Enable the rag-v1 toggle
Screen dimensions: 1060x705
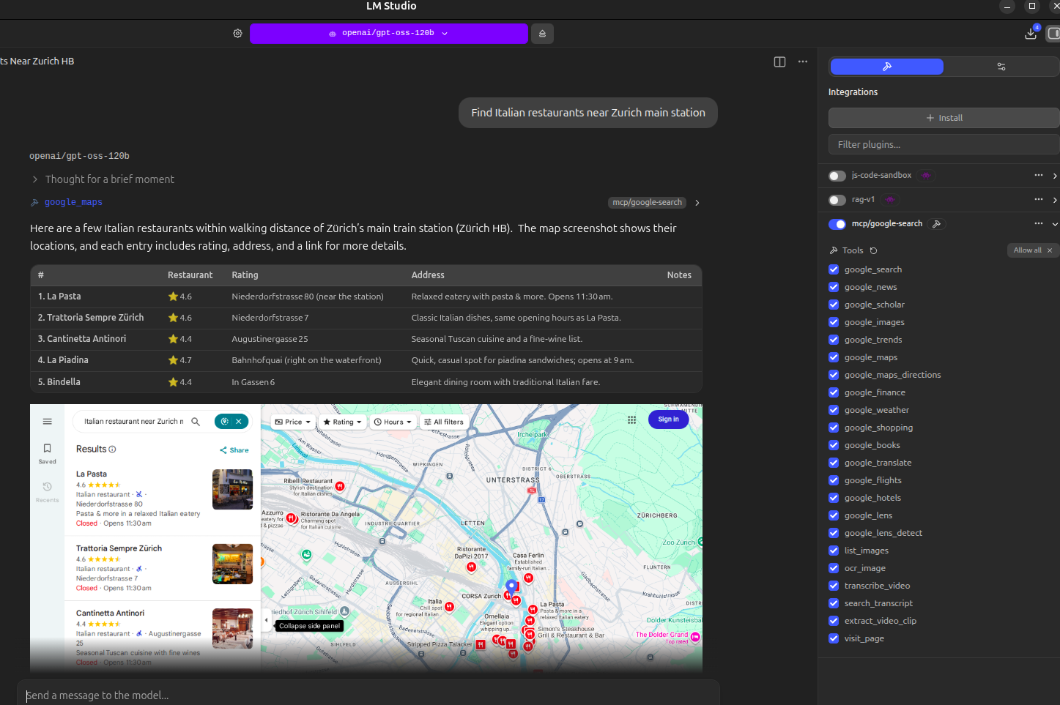click(837, 199)
